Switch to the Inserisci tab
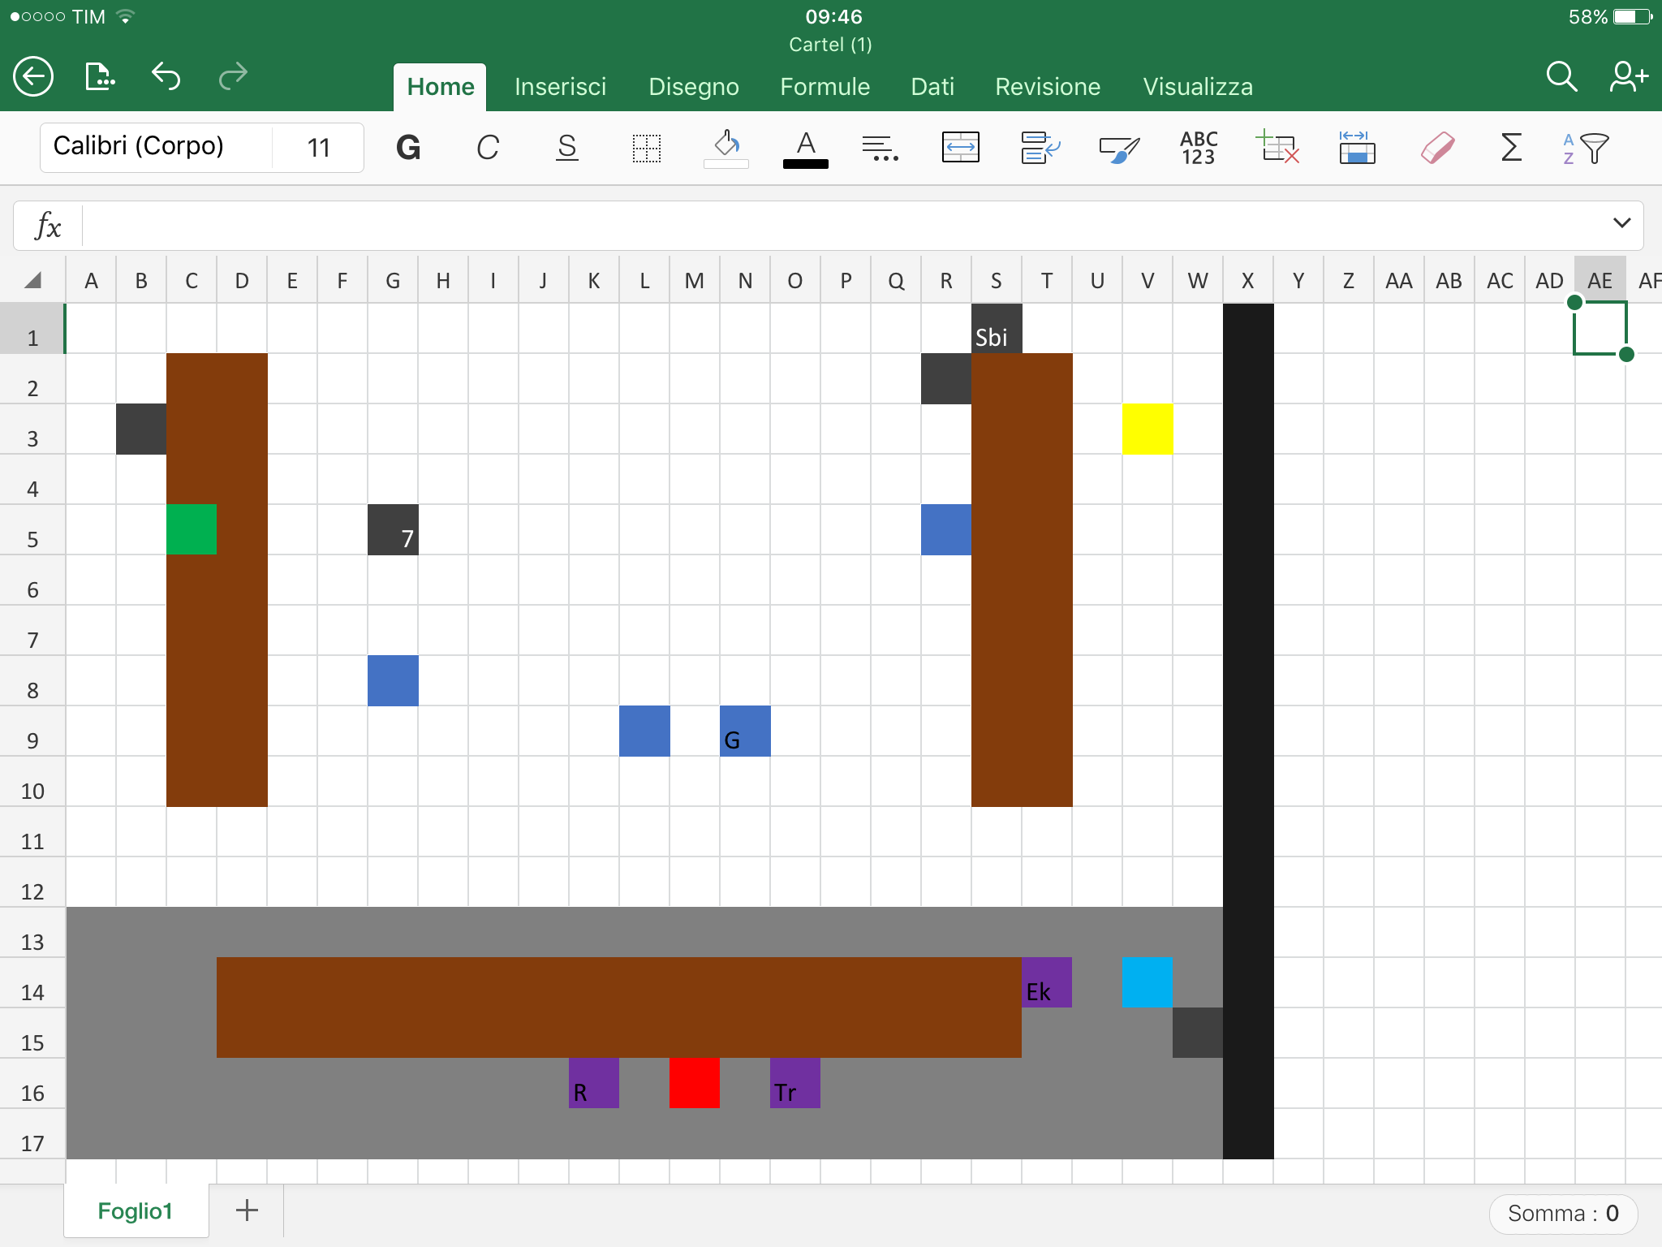Viewport: 1662px width, 1247px height. 560,87
